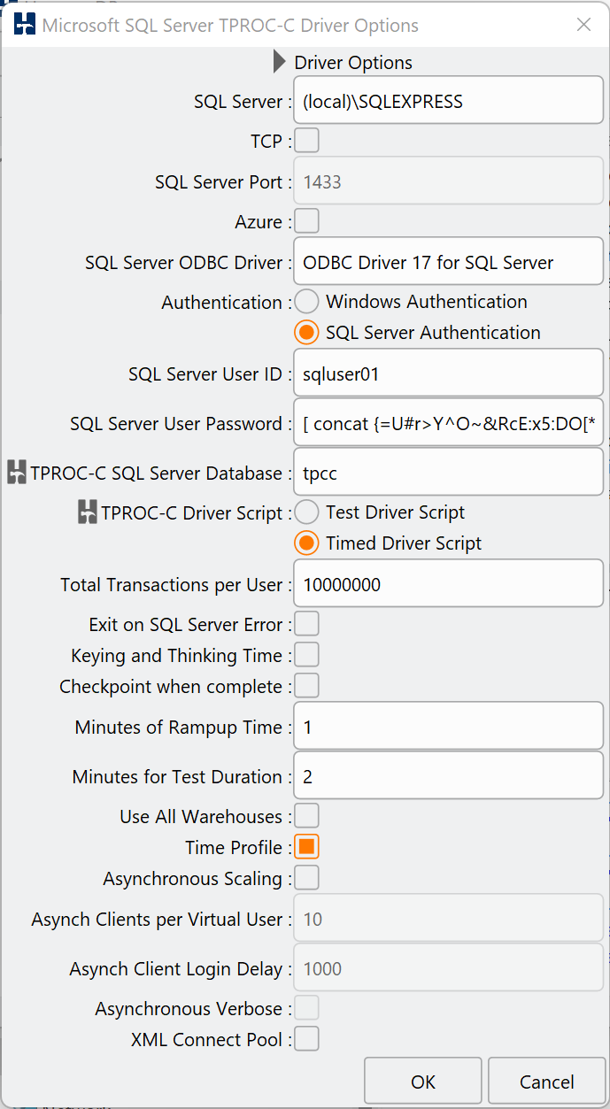This screenshot has width=610, height=1109.
Task: Click the Asynch Client Login Delay field
Action: (x=448, y=968)
